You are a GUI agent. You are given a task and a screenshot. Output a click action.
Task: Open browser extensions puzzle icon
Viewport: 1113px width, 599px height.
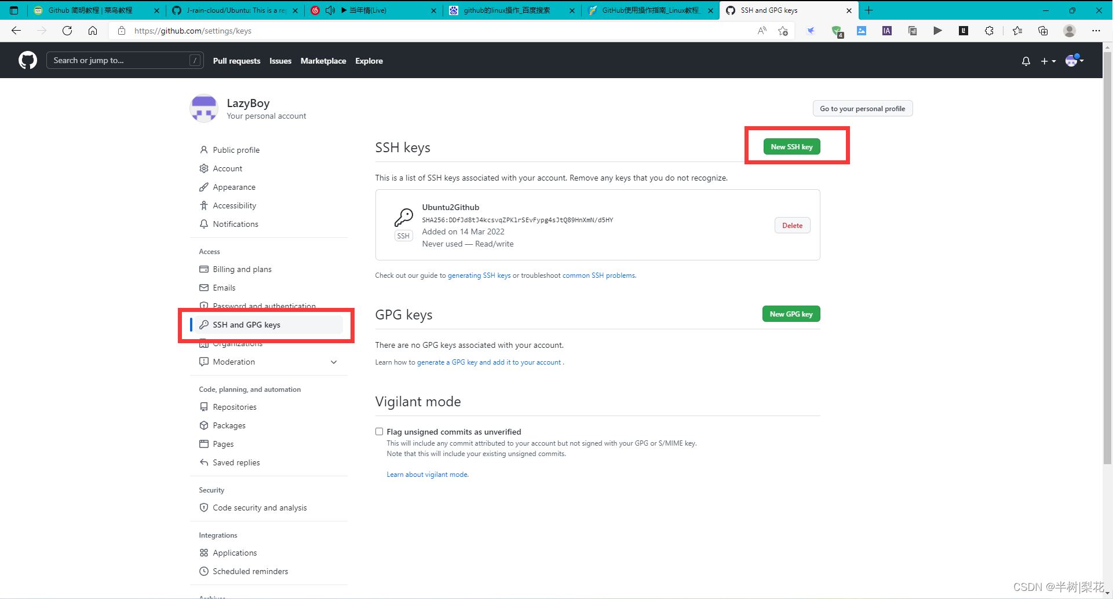click(989, 31)
